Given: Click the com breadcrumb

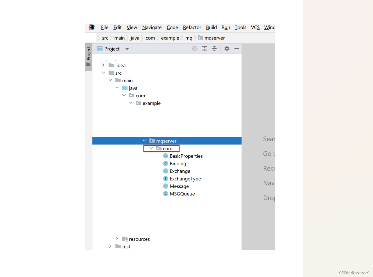Looking at the screenshot, I should click(150, 38).
